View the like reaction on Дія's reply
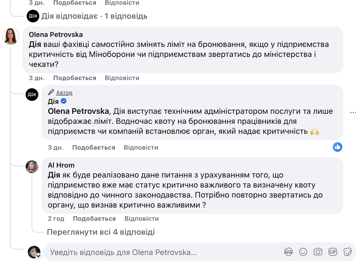356x270 pixels. tap(338, 147)
